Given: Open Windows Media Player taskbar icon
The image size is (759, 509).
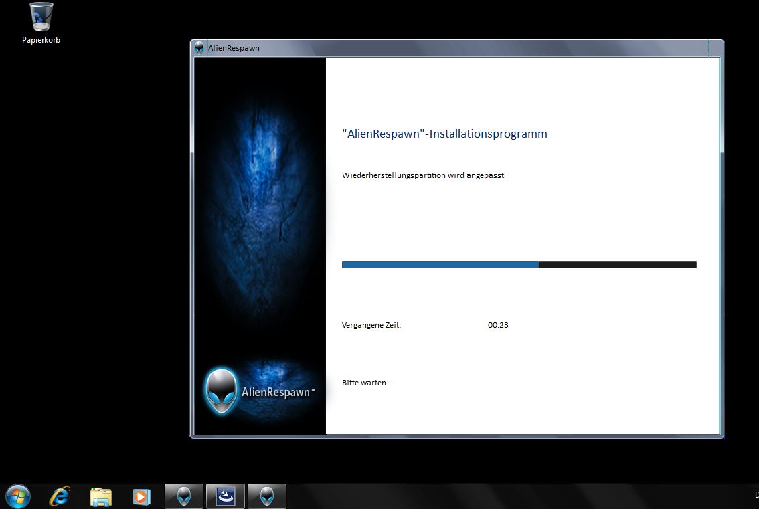Looking at the screenshot, I should pos(141,497).
